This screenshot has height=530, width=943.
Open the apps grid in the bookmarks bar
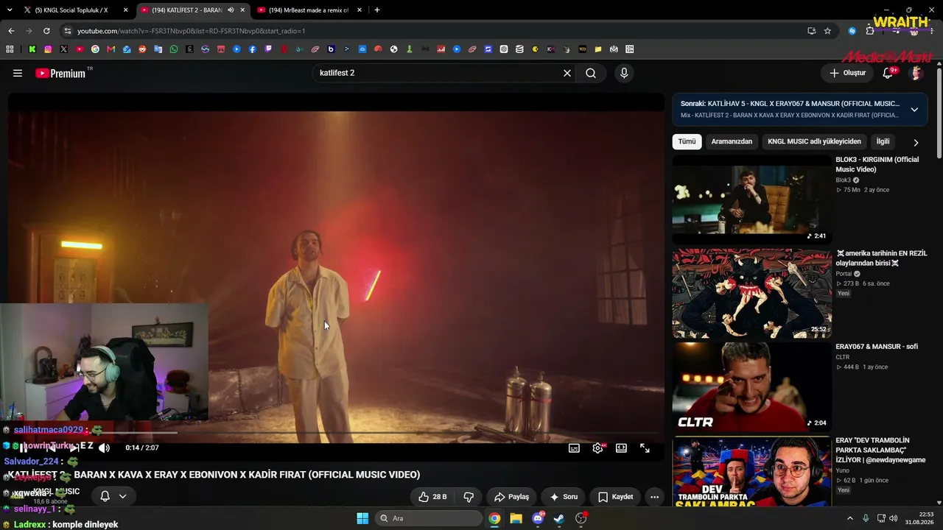10,49
